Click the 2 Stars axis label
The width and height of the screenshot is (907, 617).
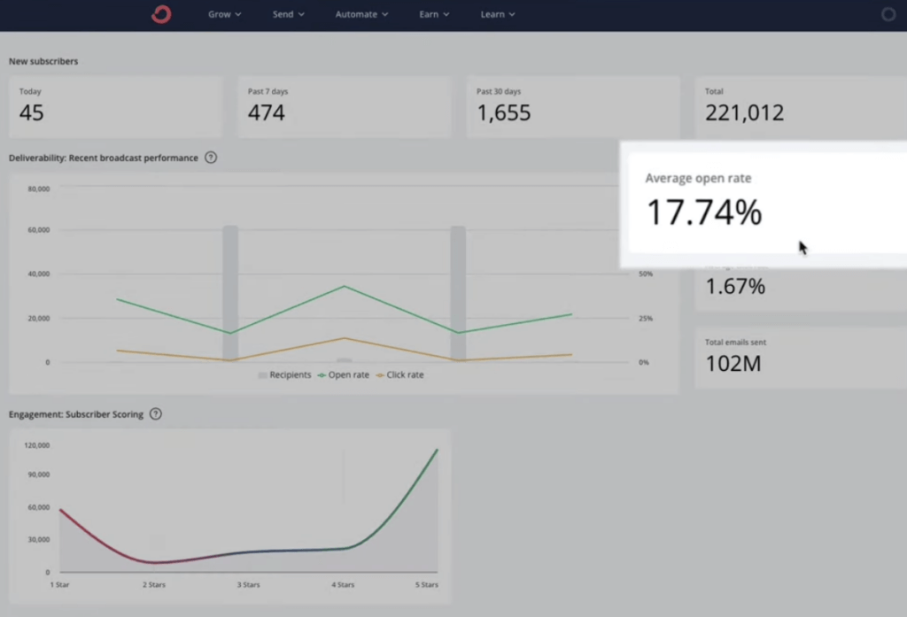pyautogui.click(x=154, y=584)
